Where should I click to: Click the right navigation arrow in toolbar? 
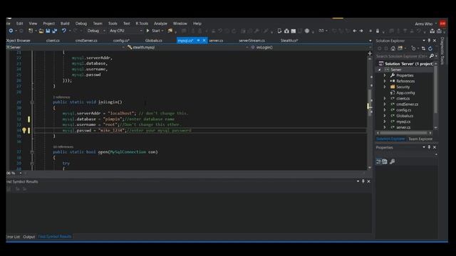click(361, 31)
